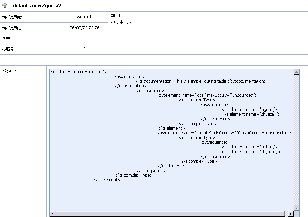Click the 参照 count "0" value
308x217 pixels.
pos(85,38)
